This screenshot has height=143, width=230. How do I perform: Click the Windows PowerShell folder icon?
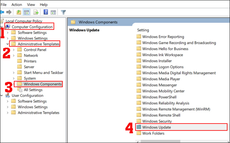[x=139, y=97]
